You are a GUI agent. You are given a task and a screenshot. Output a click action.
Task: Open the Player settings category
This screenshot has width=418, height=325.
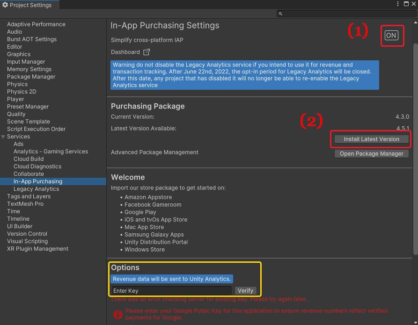pos(15,99)
